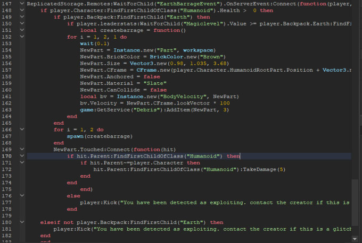This screenshot has width=362, height=243.
Task: Click false on the NewPart.CanCollide line
Action: point(159,90)
